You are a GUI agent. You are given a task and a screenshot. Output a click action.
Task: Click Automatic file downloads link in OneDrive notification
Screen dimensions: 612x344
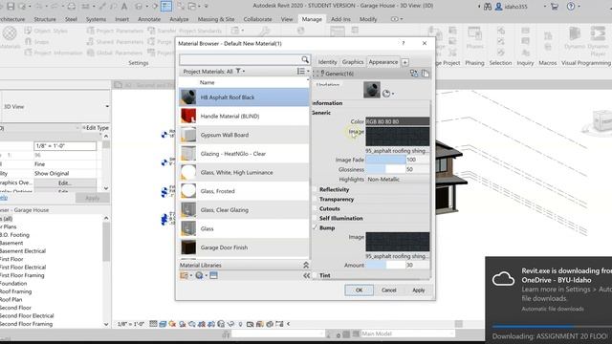553,309
